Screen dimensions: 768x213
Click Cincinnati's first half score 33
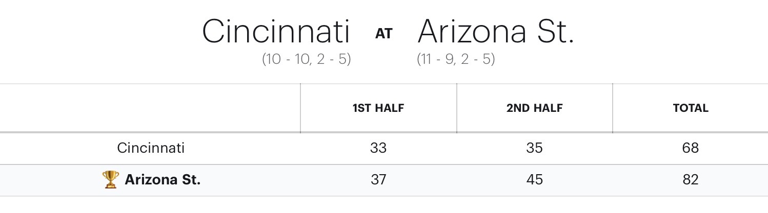tap(378, 148)
